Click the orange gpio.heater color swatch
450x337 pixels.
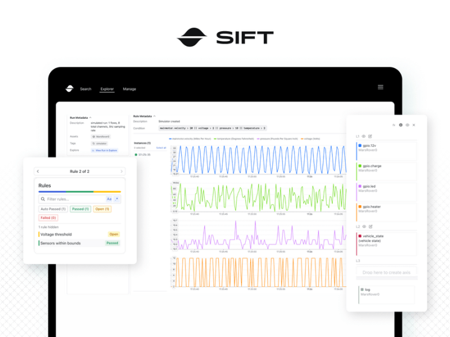pos(360,207)
